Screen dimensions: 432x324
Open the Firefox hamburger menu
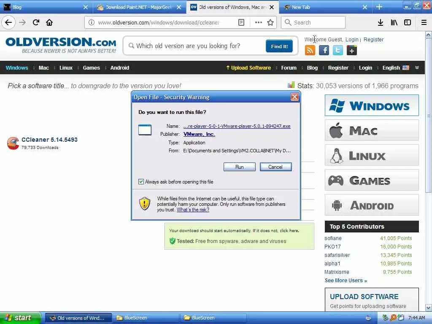tap(424, 23)
